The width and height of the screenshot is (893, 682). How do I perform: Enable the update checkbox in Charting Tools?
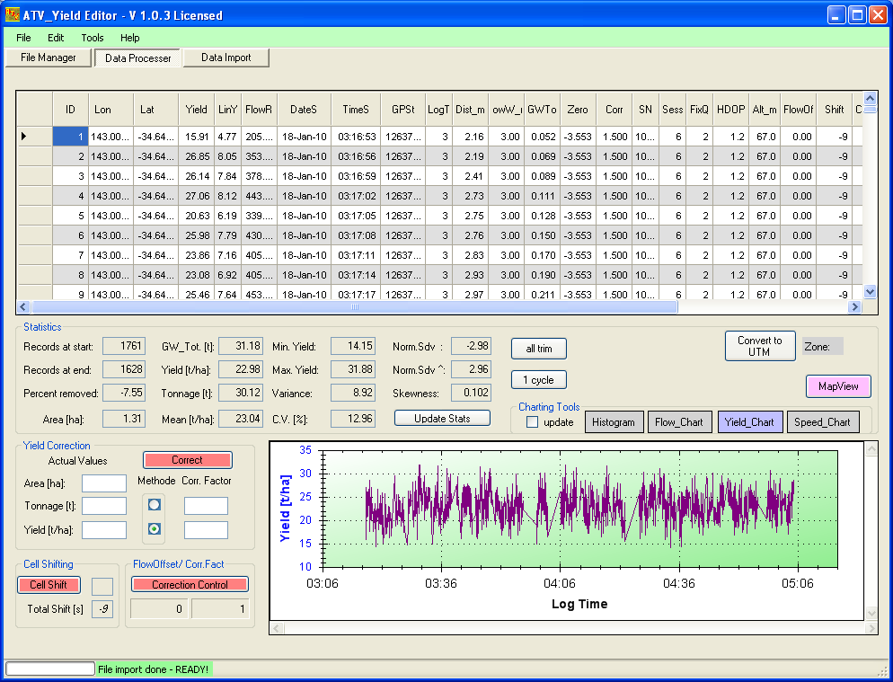point(533,422)
